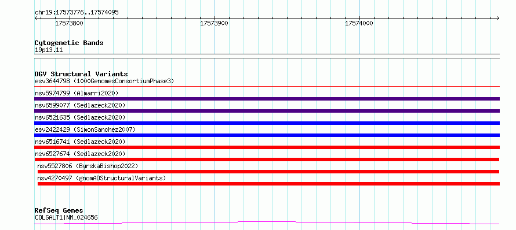Click the right arrow of the ruler
This screenshot has height=230, width=516.
coord(497,18)
